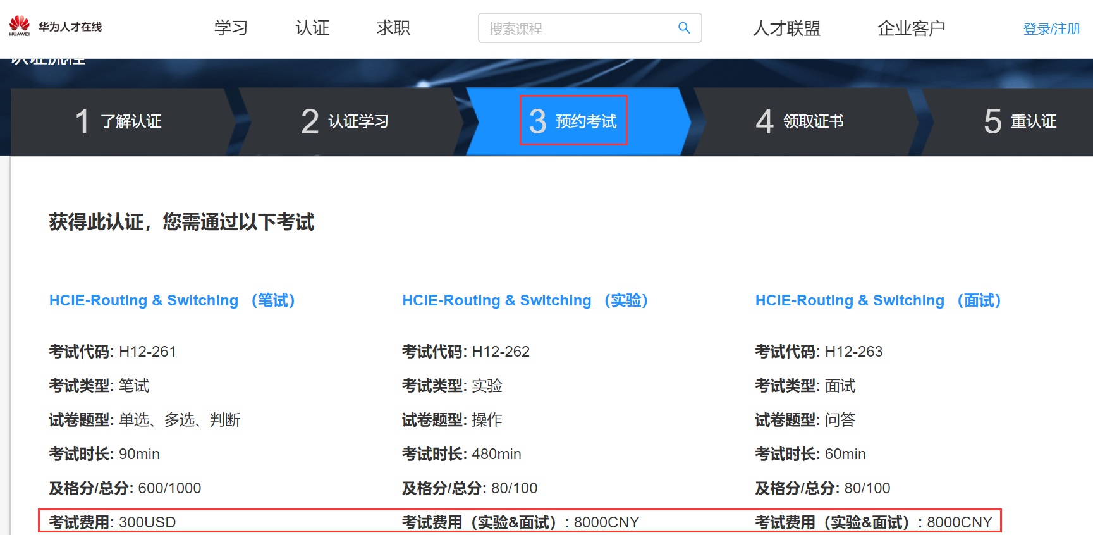The height and width of the screenshot is (535, 1093).
Task: Click the search magnifier icon
Action: [684, 28]
